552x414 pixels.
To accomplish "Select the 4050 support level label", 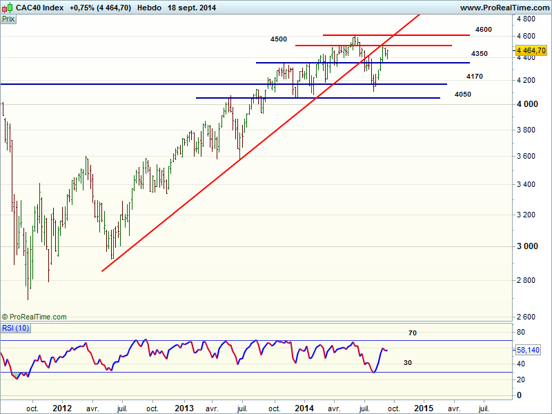I will 463,94.
